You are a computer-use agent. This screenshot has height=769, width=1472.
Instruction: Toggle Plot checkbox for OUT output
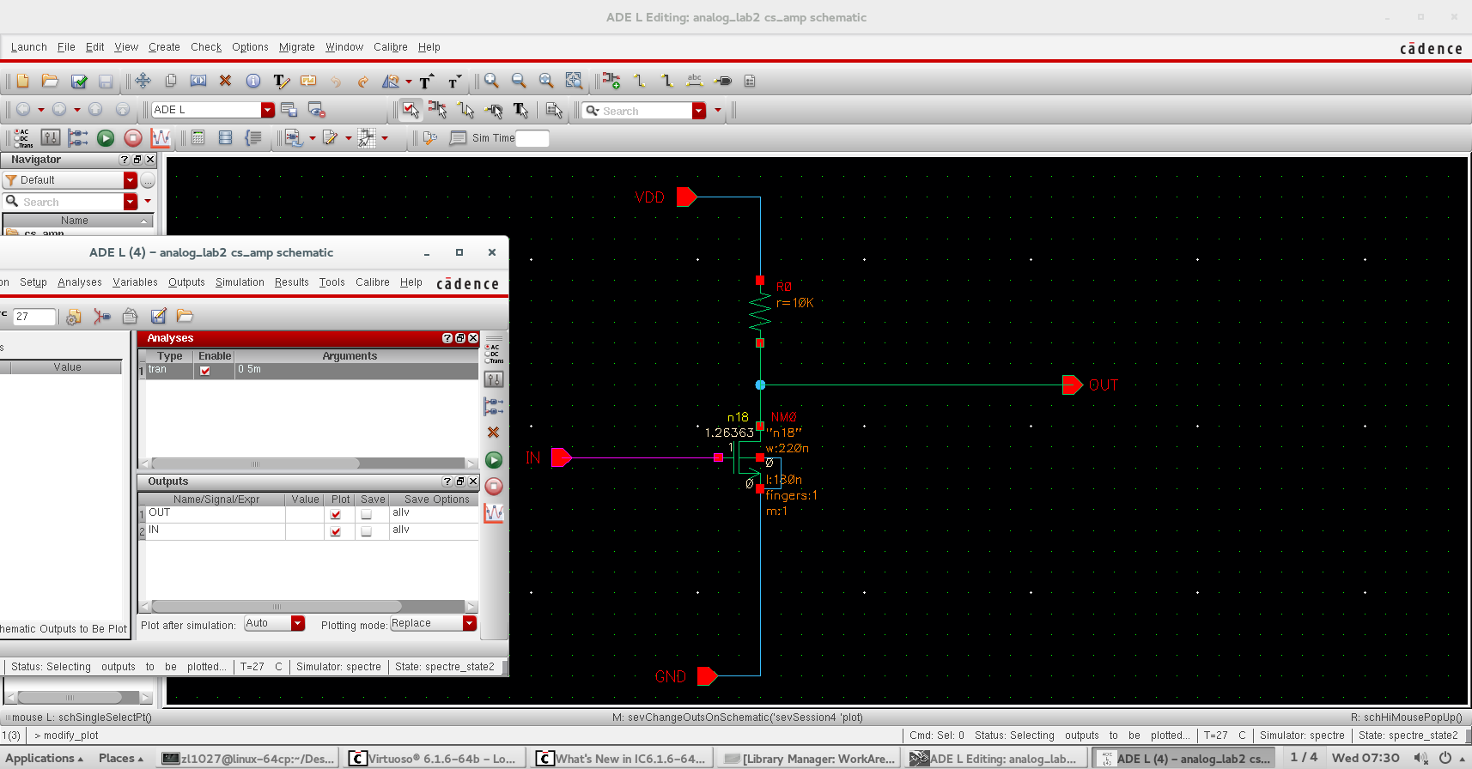click(336, 514)
